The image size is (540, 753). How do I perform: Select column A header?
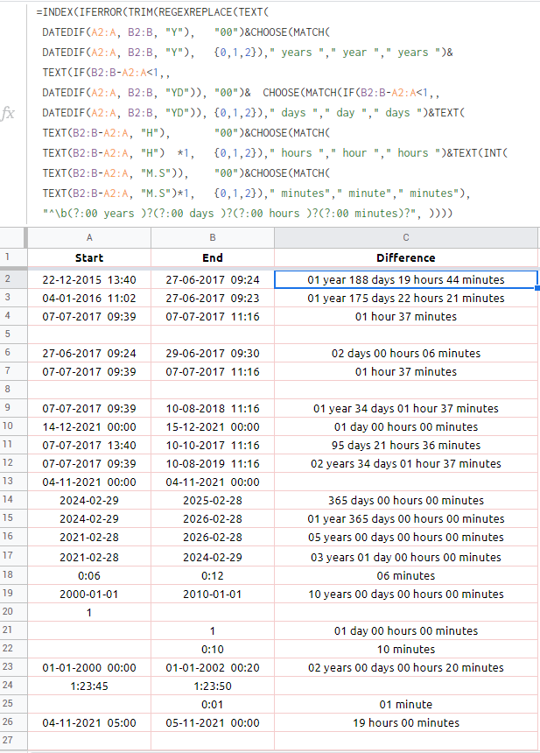tap(89, 237)
